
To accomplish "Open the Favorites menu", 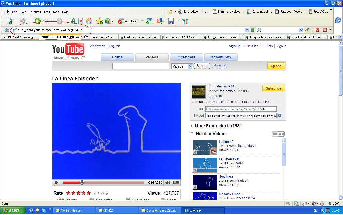I will [35, 12].
